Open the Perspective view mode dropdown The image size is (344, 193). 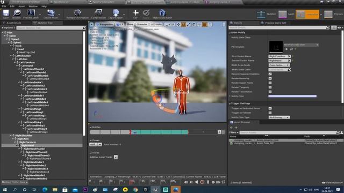point(104,25)
